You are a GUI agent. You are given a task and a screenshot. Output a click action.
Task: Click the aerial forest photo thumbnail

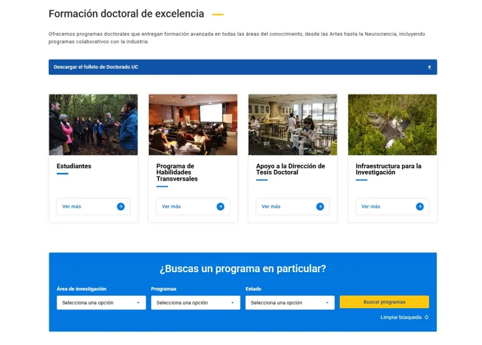pyautogui.click(x=392, y=125)
